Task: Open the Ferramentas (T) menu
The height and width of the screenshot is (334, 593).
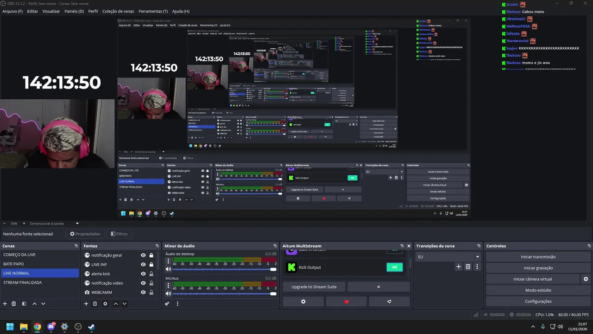Action: (153, 11)
